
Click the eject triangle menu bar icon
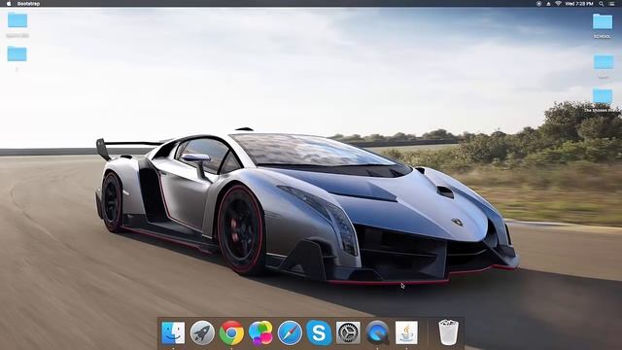pos(548,4)
